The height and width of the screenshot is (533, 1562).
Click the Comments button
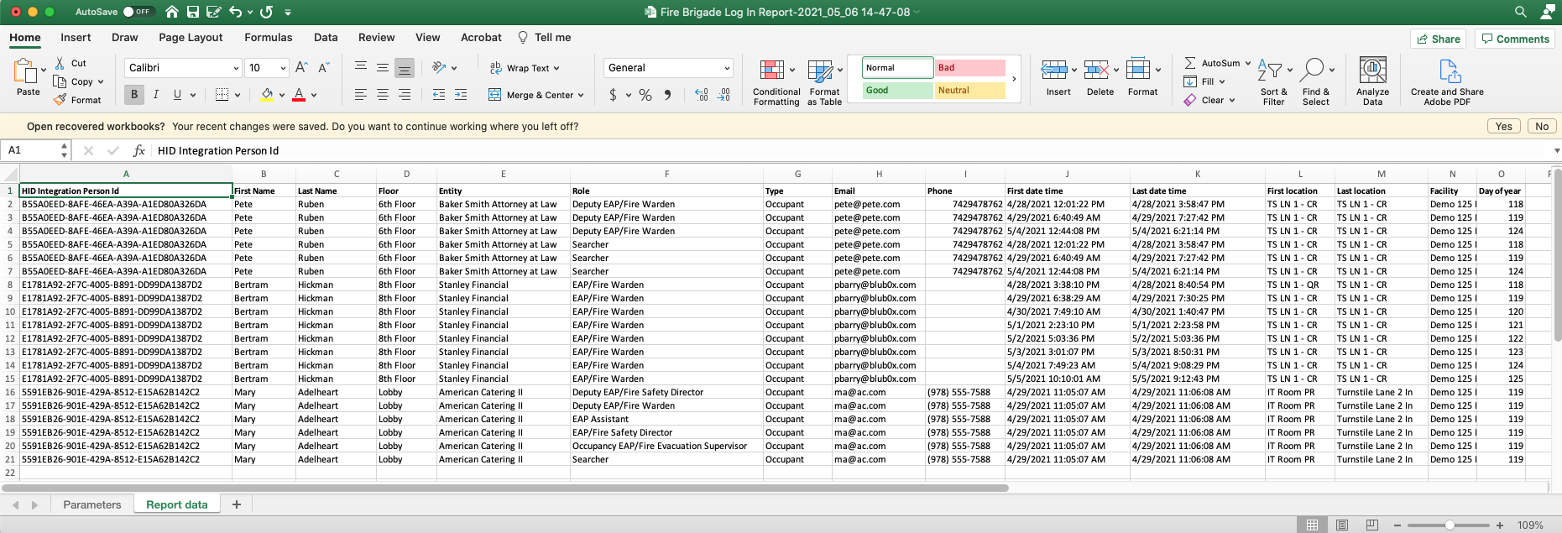pyautogui.click(x=1515, y=39)
